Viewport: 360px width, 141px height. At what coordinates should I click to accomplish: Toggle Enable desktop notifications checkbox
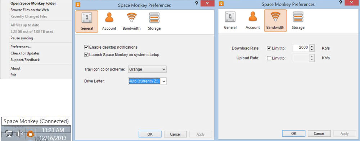point(86,47)
